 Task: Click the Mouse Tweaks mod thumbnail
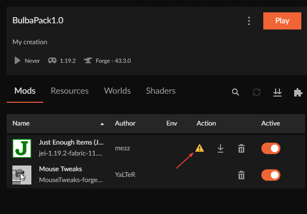22,175
